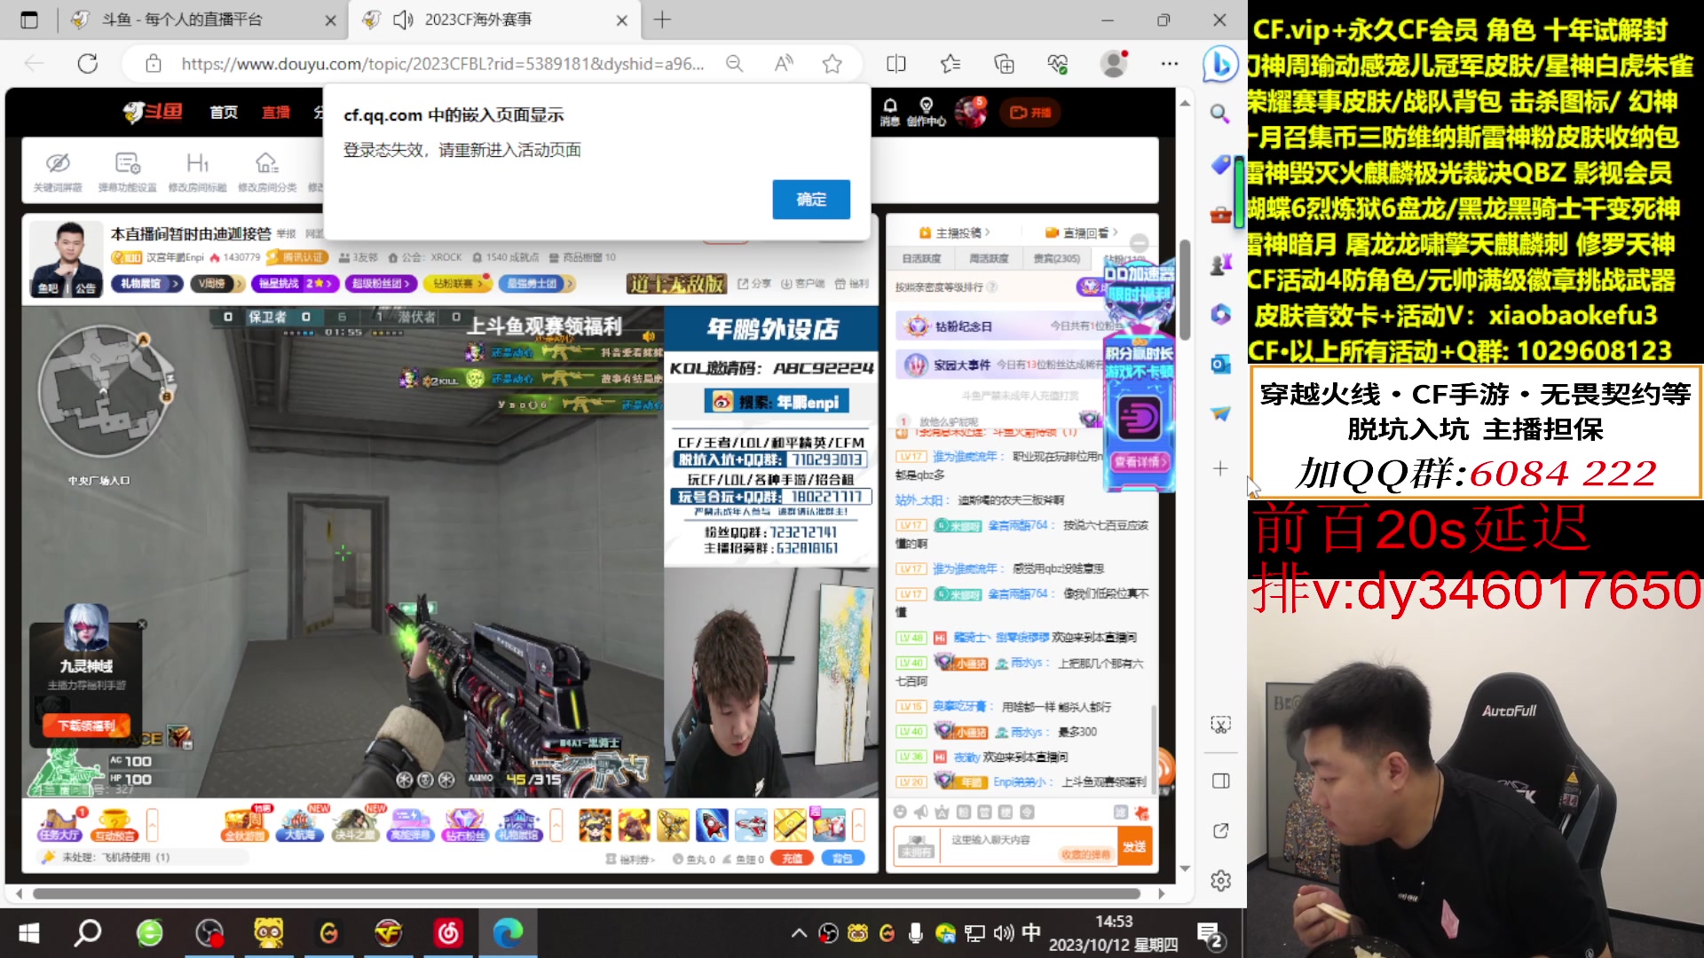
Task: Click 下载领福利 on game promo
Action: [86, 726]
